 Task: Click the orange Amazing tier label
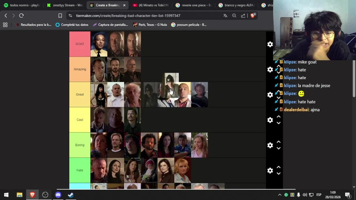80,69
